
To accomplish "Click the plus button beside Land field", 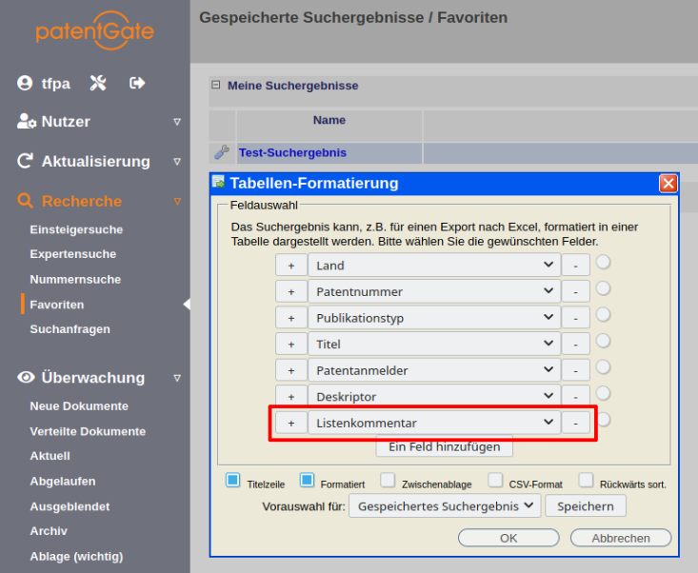I will pos(290,266).
